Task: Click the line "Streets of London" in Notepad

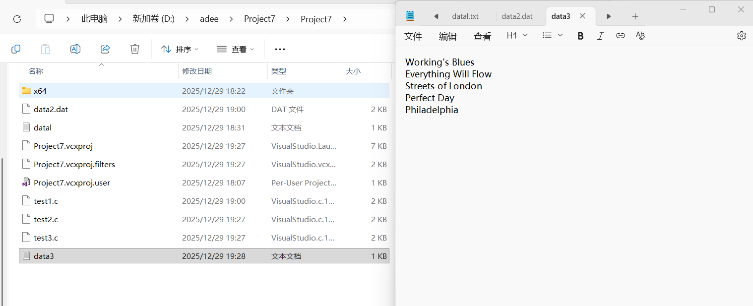Action: click(x=443, y=86)
